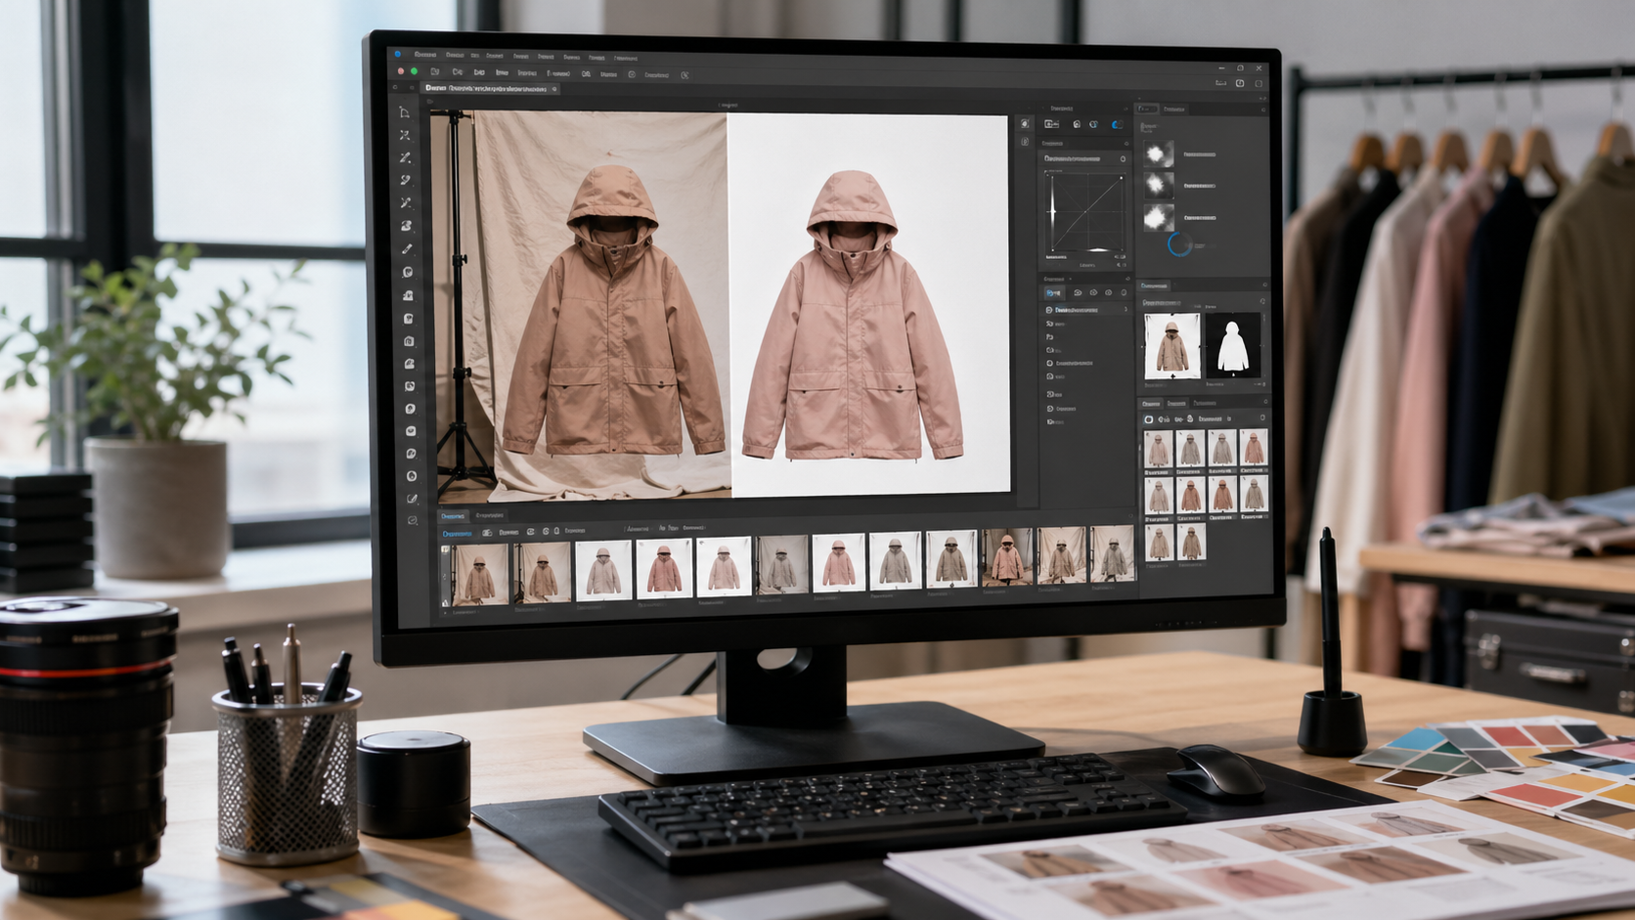The width and height of the screenshot is (1635, 920).
Task: Toggle the blue filter chip in the filmstrip toolbar
Action: pos(457,533)
